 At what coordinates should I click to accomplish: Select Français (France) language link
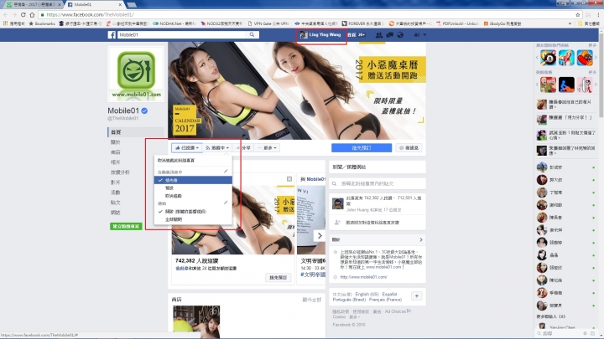pos(385,300)
